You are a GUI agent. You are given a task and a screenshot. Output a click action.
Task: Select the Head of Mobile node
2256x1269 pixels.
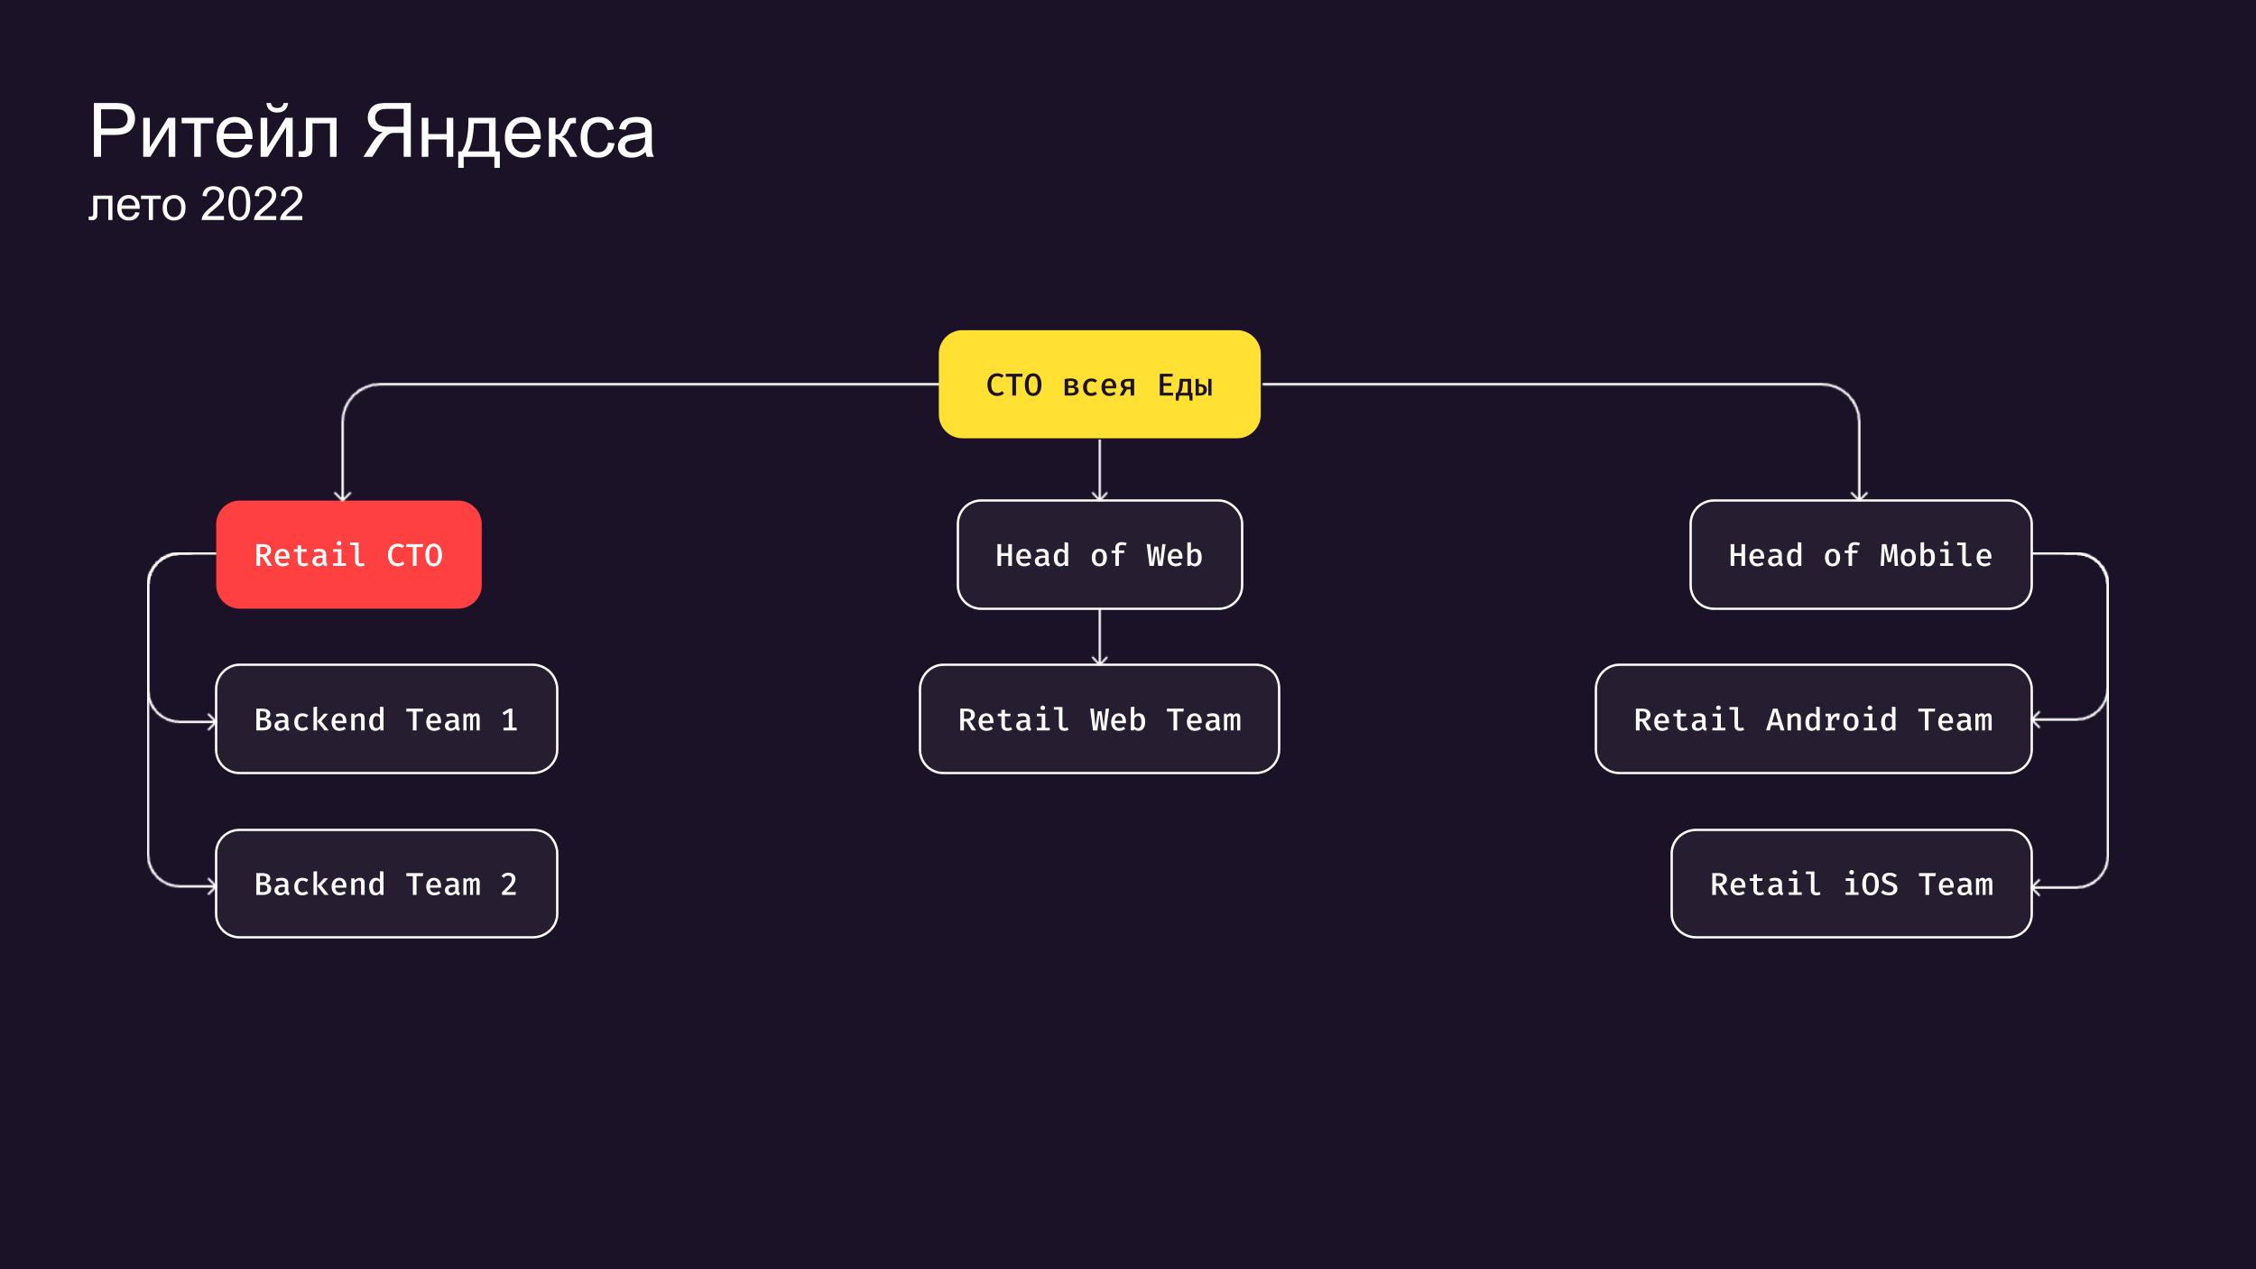1861,554
